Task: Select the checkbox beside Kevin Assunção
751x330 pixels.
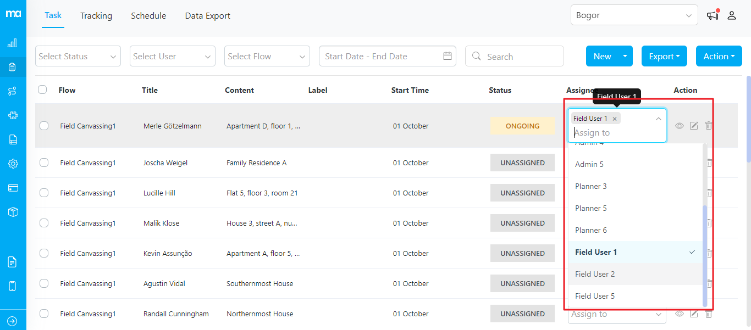Action: click(x=44, y=253)
